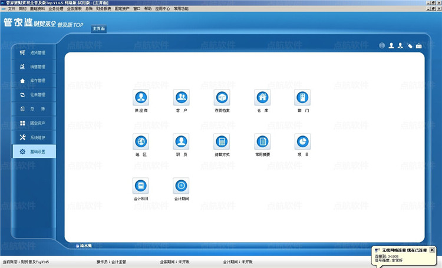
Task: Click the 存货档案 inventory file icon
Action: 222,97
